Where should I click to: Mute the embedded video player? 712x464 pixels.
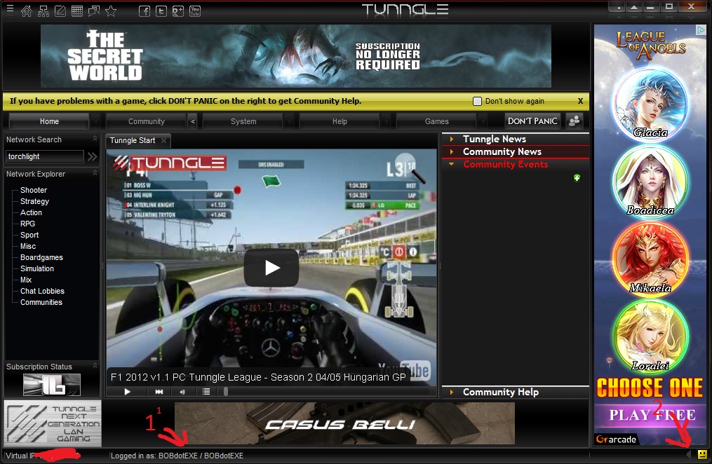[182, 391]
